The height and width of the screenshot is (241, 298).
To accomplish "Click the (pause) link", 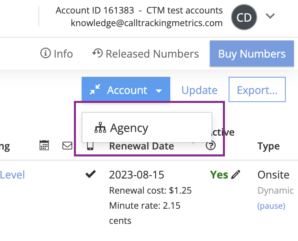I will (271, 206).
